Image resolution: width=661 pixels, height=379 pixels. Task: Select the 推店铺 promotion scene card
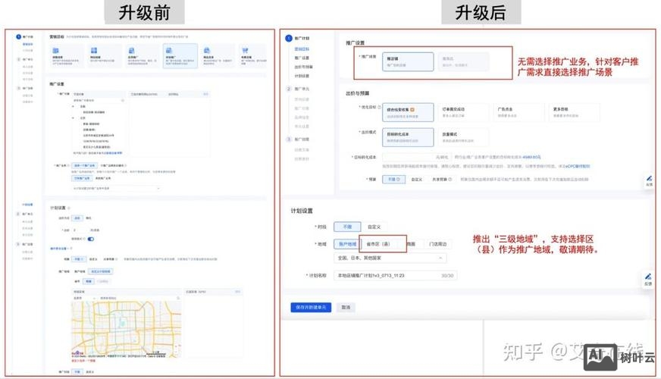click(x=408, y=61)
